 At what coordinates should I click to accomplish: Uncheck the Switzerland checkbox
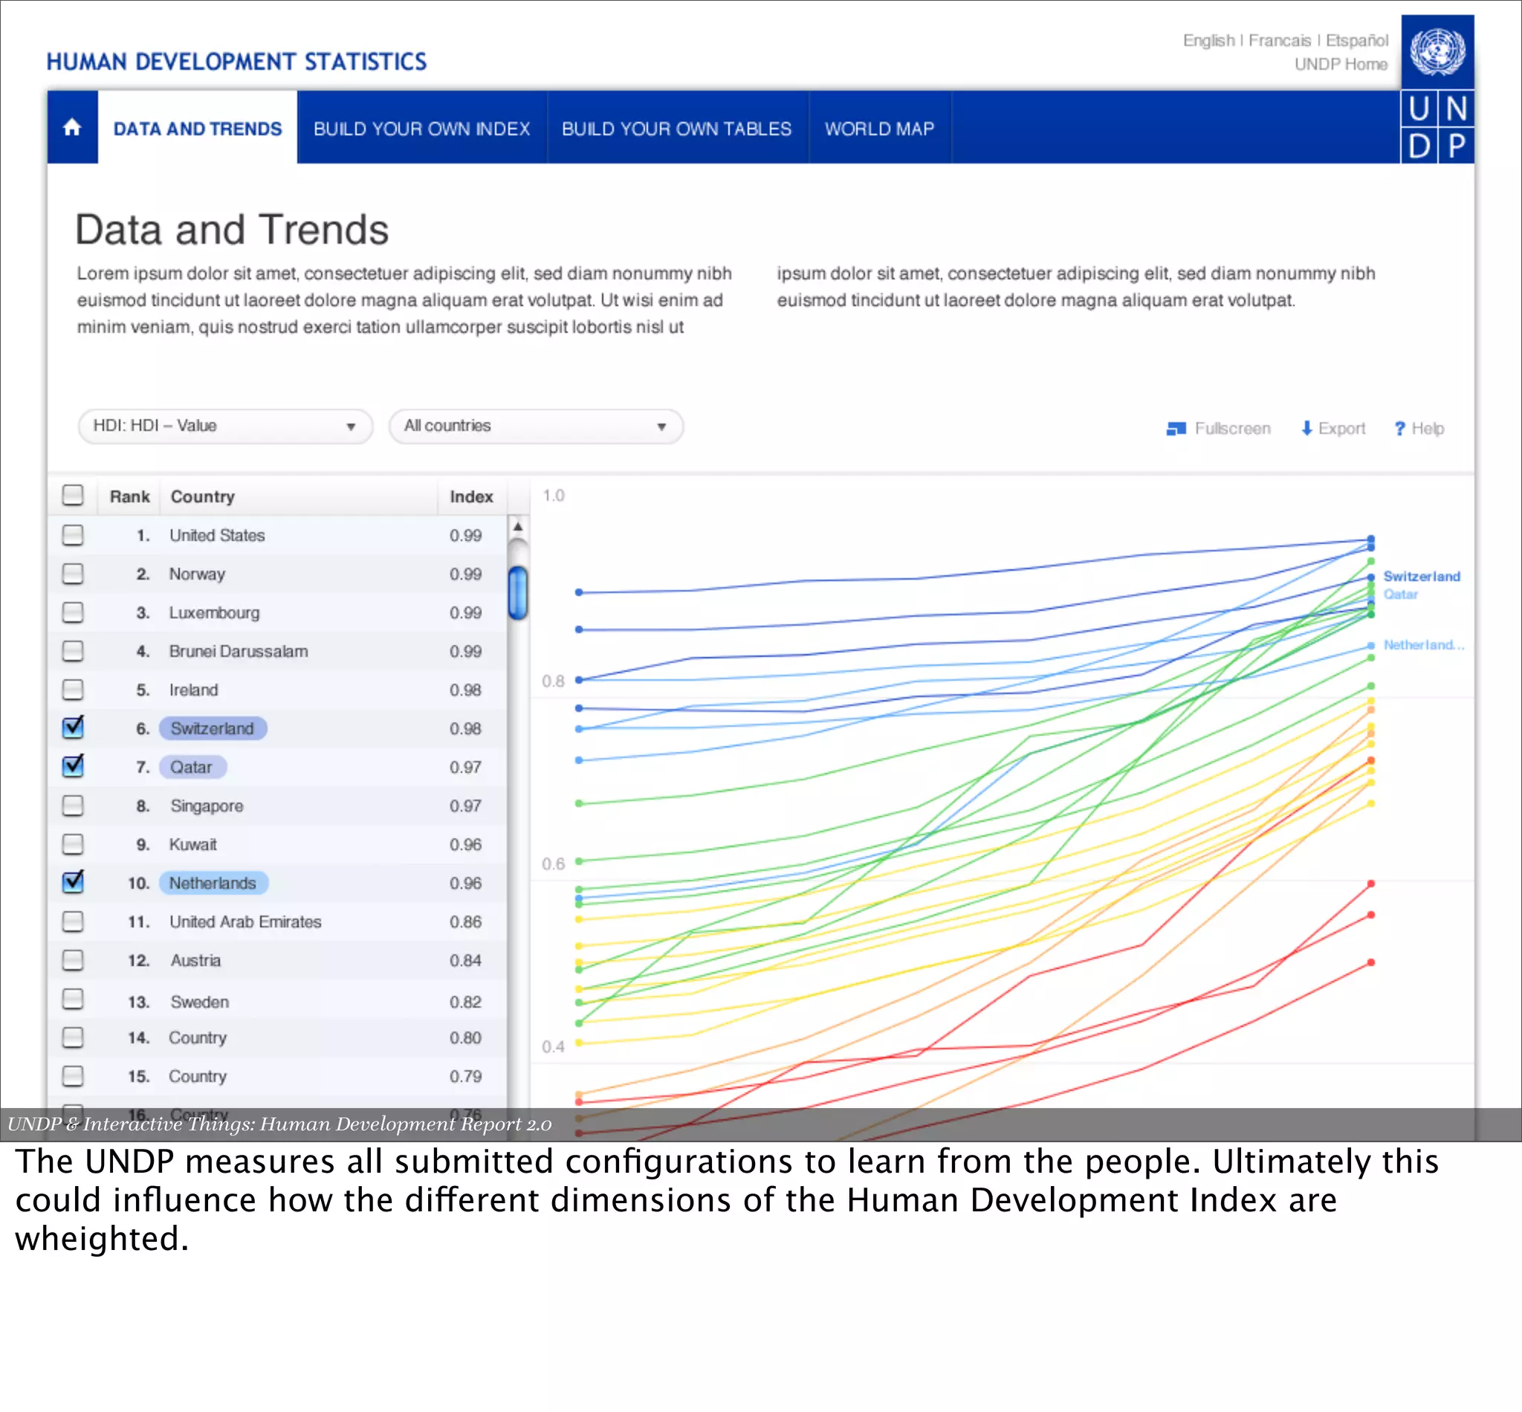point(73,727)
